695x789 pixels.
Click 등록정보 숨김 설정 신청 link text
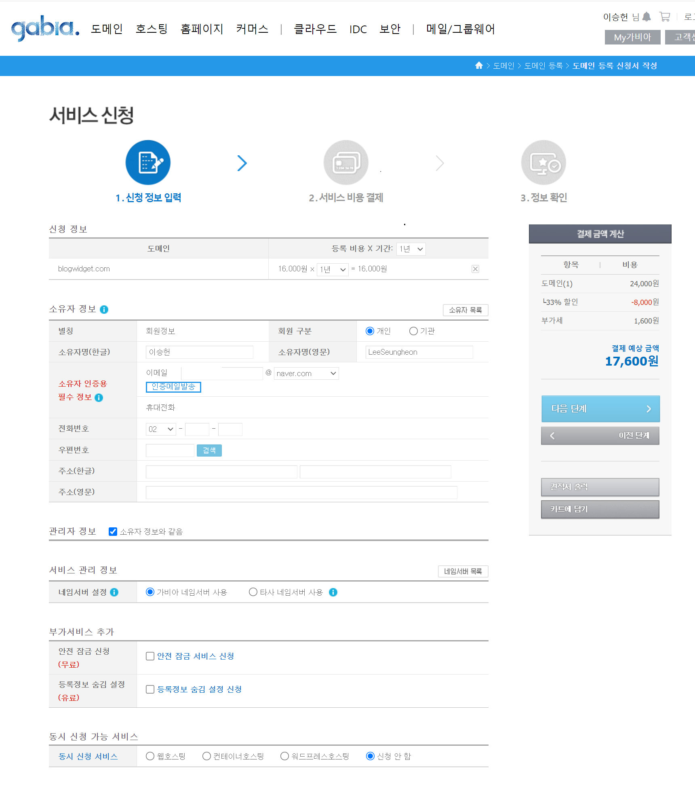tap(199, 689)
